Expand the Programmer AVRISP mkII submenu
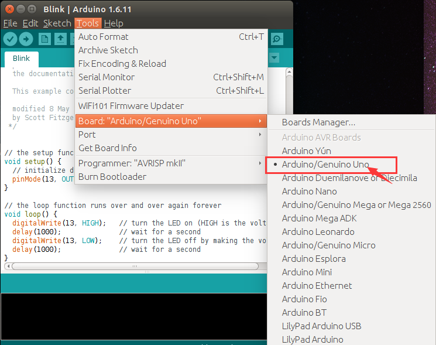This screenshot has height=345, width=436. [171, 163]
